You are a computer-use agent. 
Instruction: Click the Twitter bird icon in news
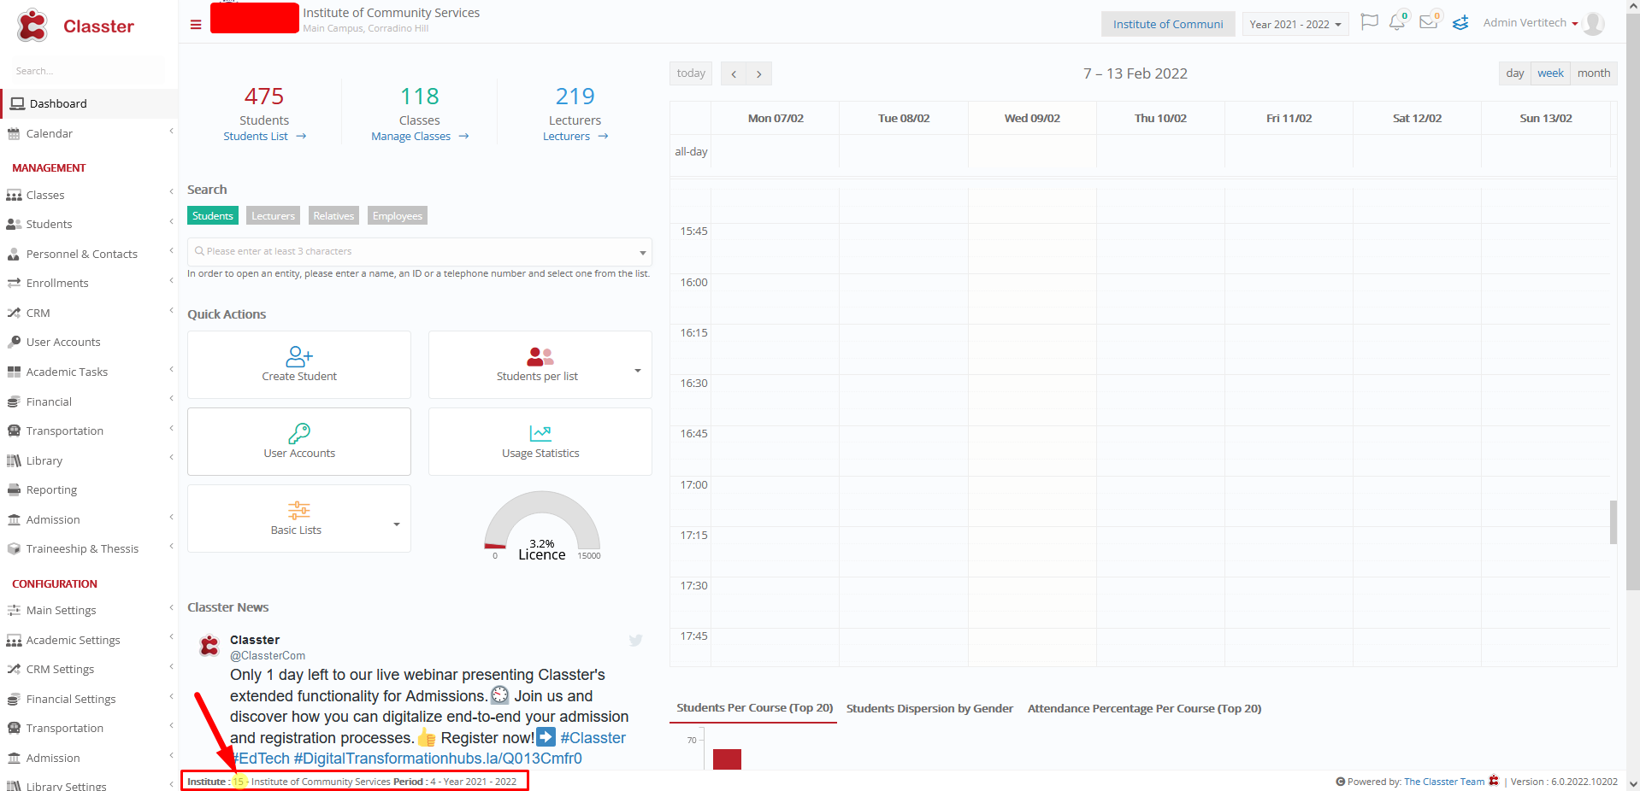coord(635,641)
